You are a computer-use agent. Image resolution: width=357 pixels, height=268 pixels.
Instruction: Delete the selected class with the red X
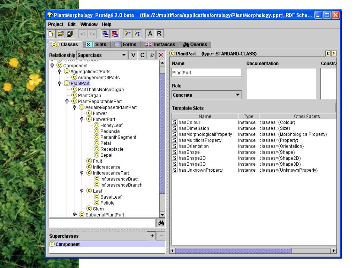coord(161,55)
